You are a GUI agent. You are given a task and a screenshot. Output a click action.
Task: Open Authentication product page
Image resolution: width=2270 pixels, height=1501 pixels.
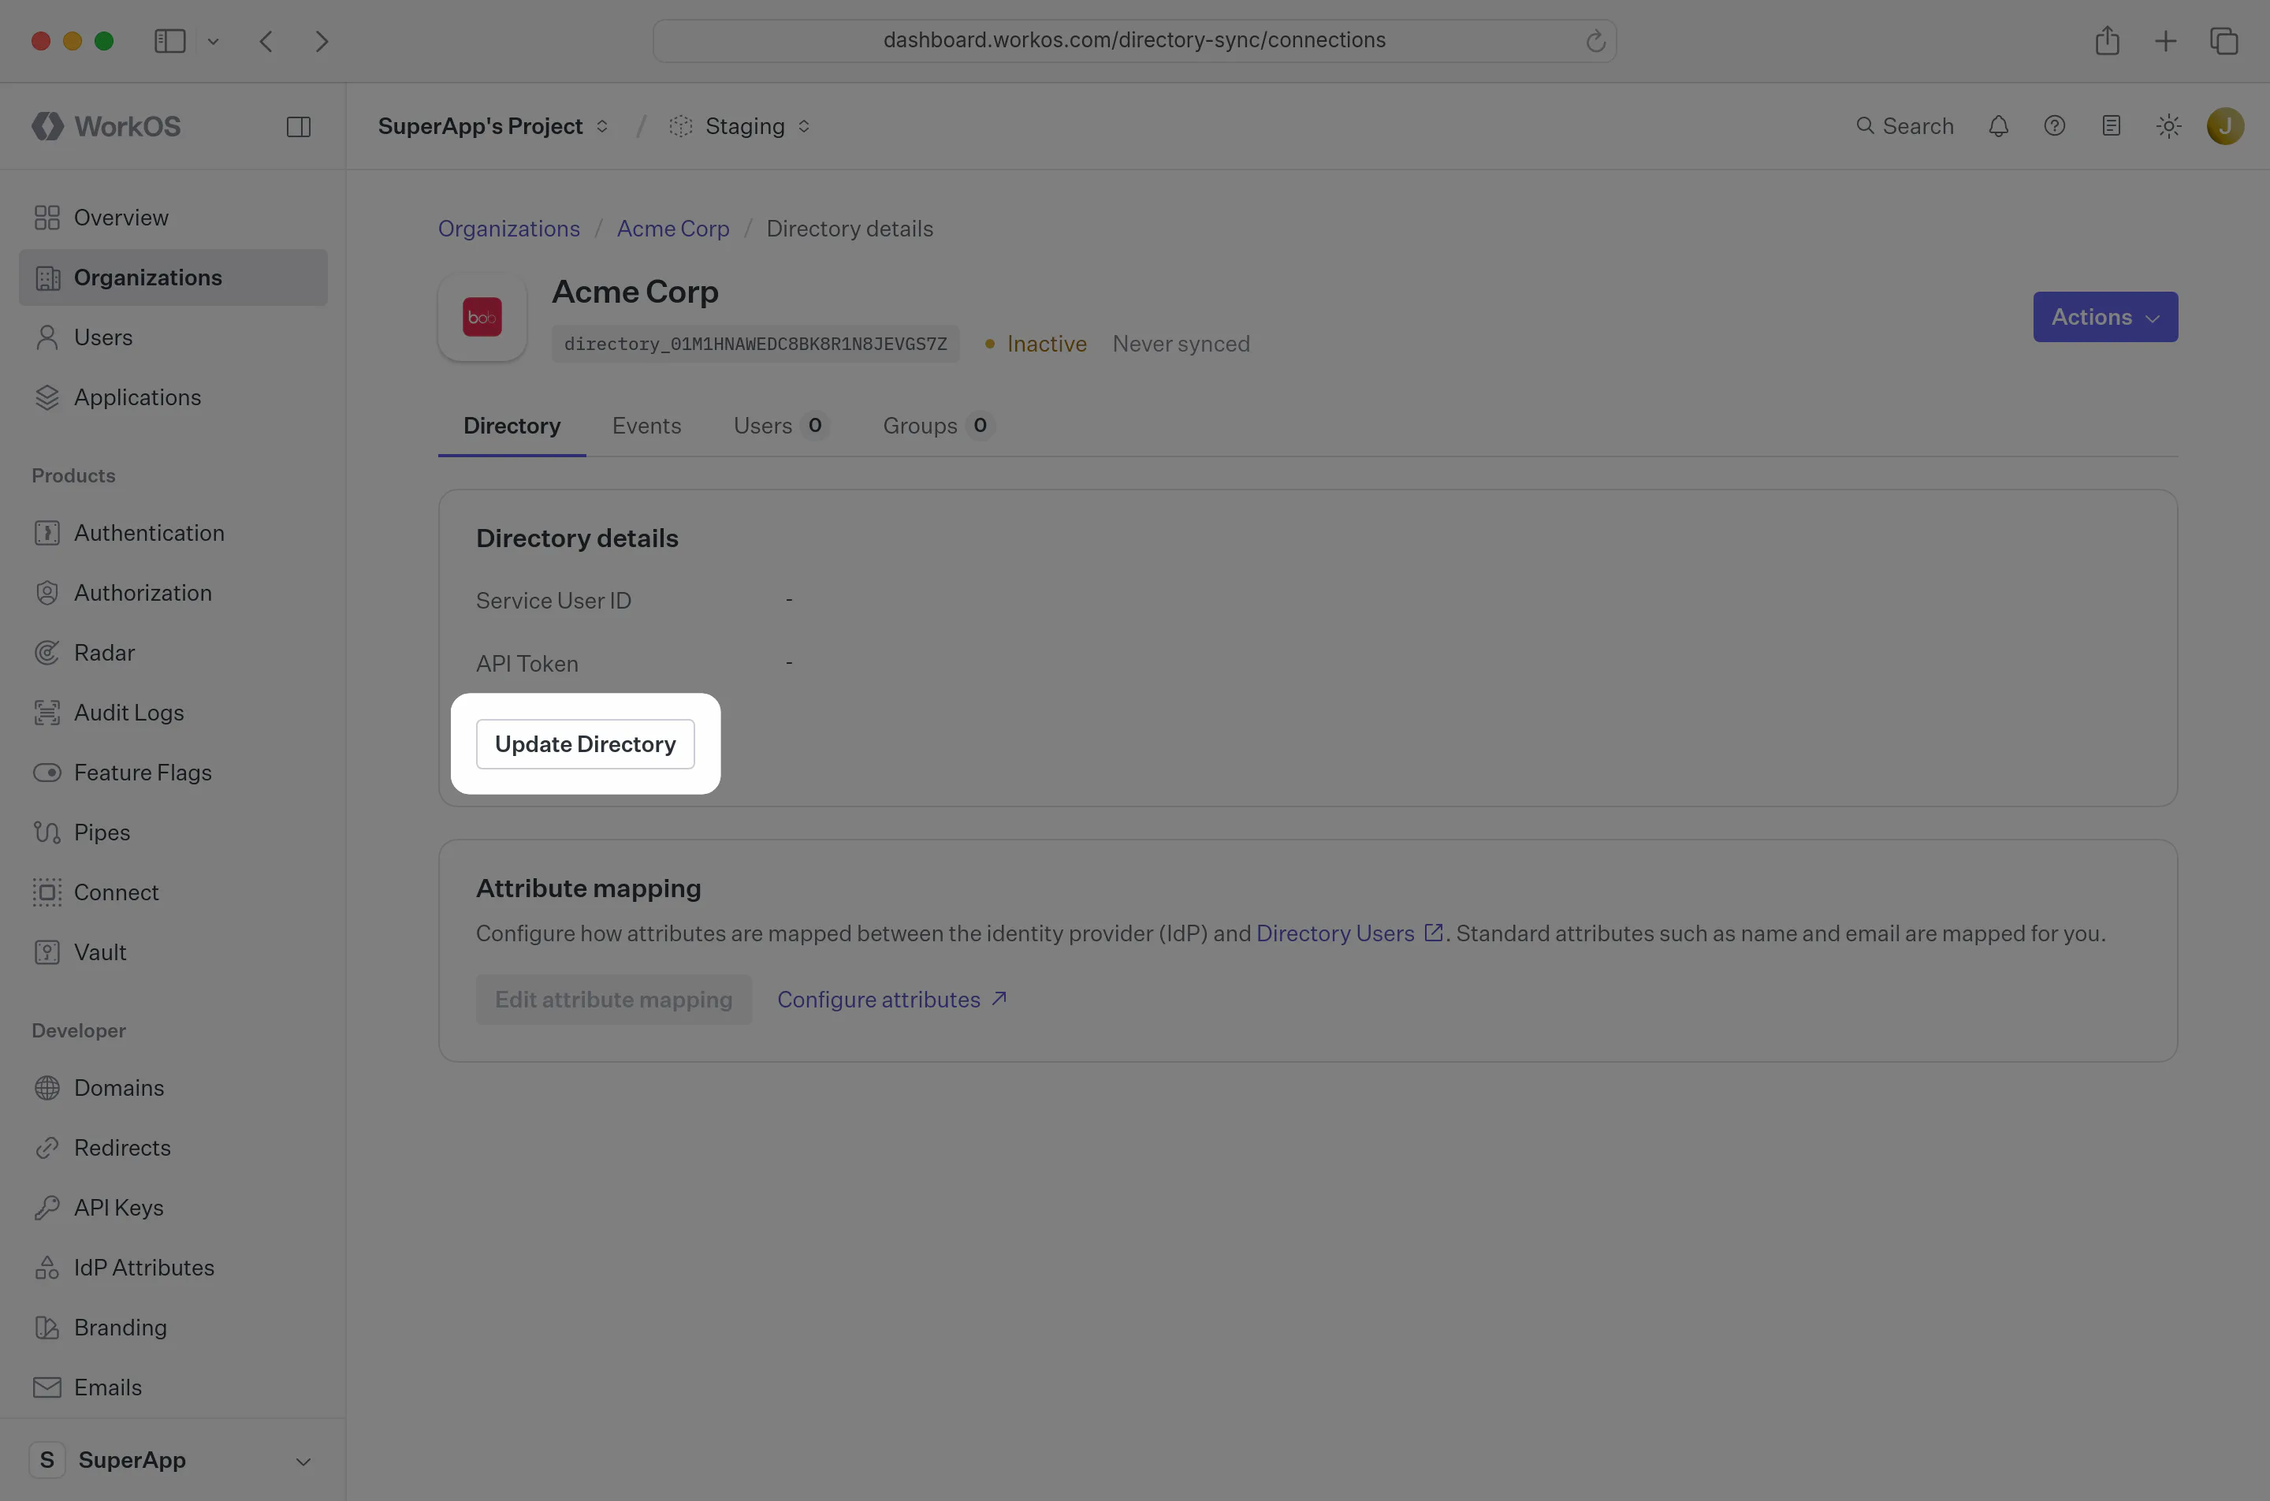tap(173, 532)
